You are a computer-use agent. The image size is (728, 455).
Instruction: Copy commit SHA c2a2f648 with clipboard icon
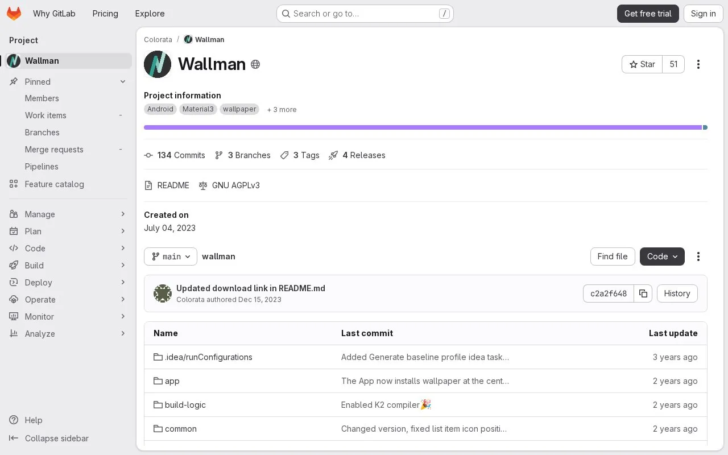click(x=643, y=293)
